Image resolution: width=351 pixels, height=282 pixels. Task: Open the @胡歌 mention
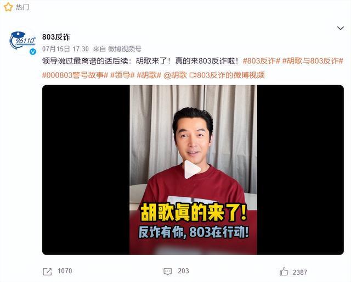(175, 75)
